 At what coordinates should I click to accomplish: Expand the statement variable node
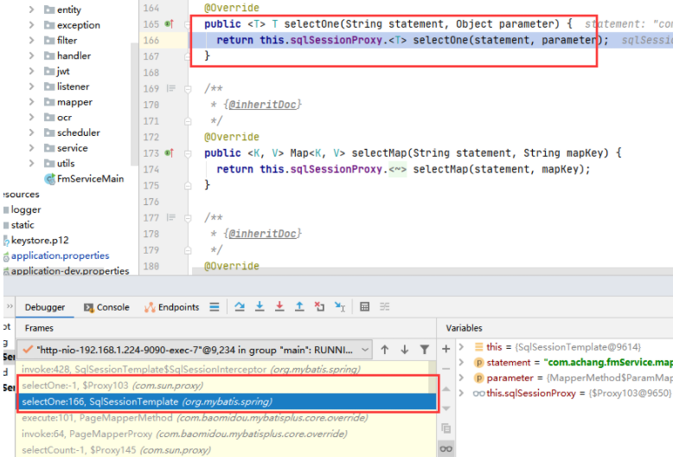[x=461, y=362]
